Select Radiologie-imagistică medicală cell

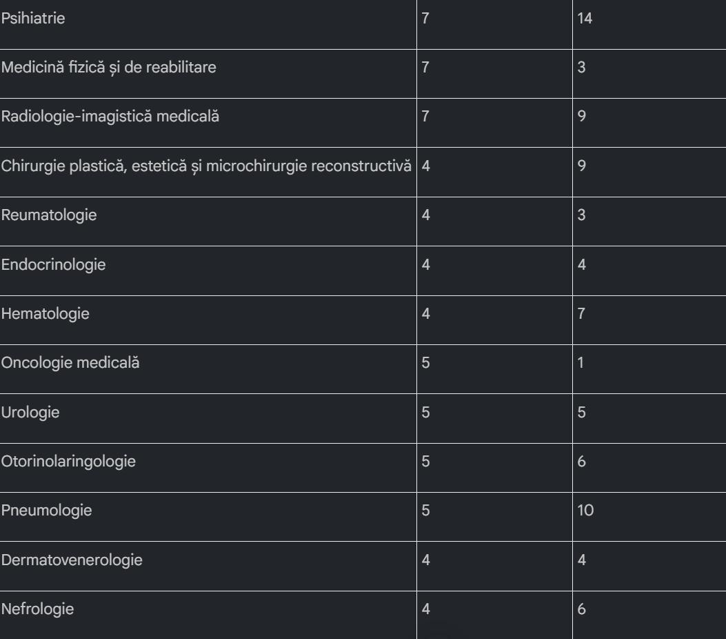tap(110, 117)
